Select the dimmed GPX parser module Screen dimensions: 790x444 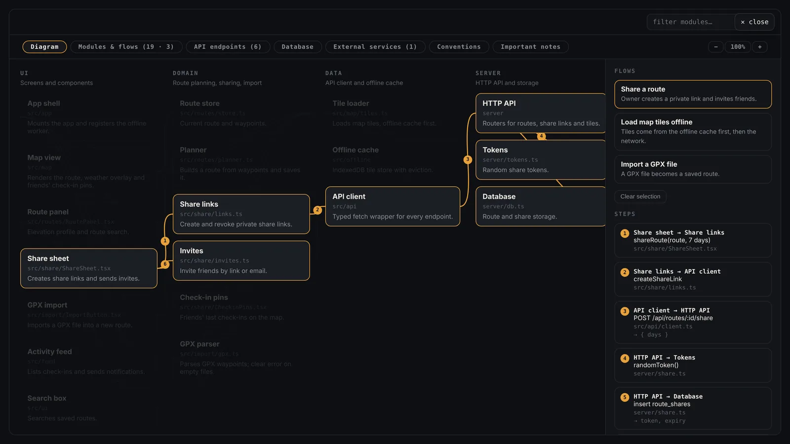pos(241,358)
